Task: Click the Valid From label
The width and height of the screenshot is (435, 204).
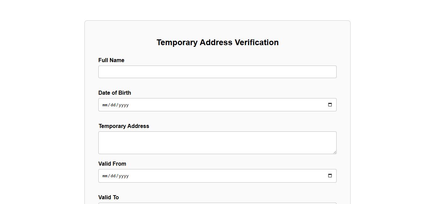Action: tap(112, 164)
